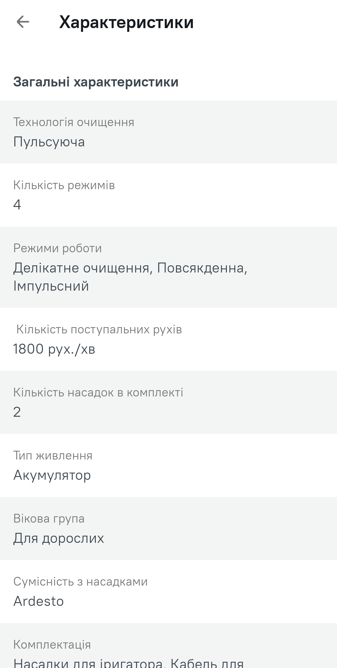Click the 1800 рух./хв value
This screenshot has width=337, height=668.
point(54,349)
